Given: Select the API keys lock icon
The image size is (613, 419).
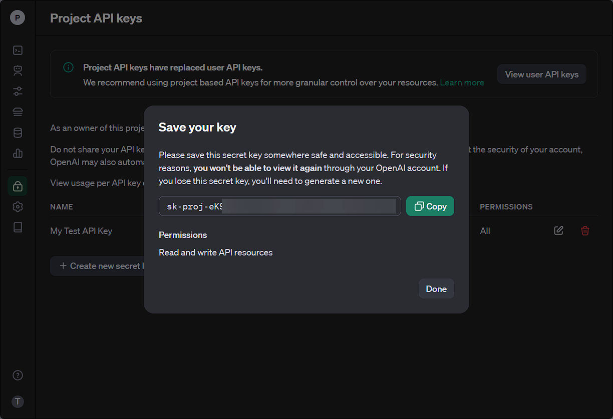Looking at the screenshot, I should point(18,186).
